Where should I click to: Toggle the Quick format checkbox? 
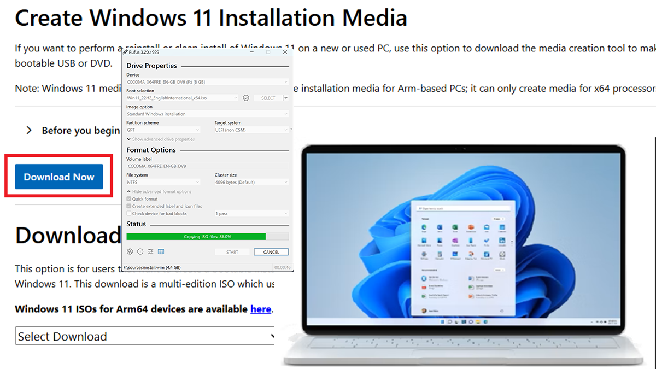(x=128, y=199)
